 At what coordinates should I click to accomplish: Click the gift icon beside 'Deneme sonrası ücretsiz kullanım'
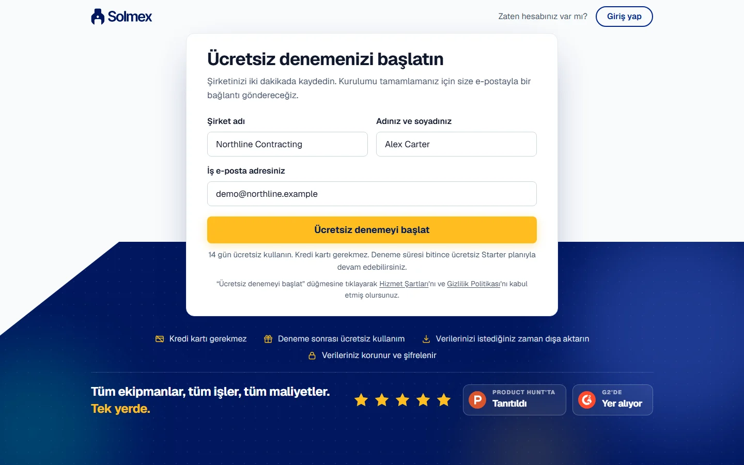[x=268, y=339]
